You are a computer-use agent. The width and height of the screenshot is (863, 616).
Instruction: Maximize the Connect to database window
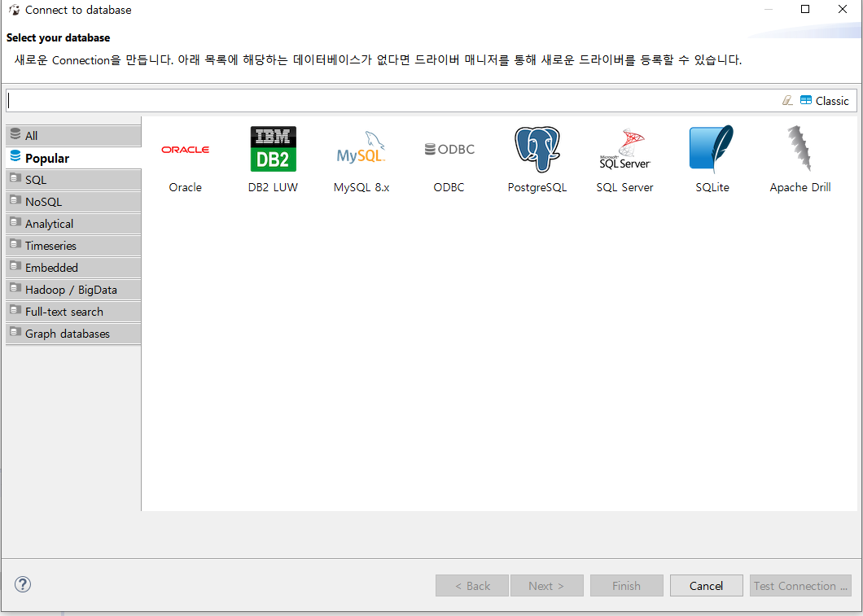(x=805, y=9)
